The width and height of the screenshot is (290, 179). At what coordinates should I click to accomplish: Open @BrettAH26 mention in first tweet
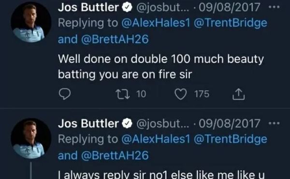click(x=115, y=39)
